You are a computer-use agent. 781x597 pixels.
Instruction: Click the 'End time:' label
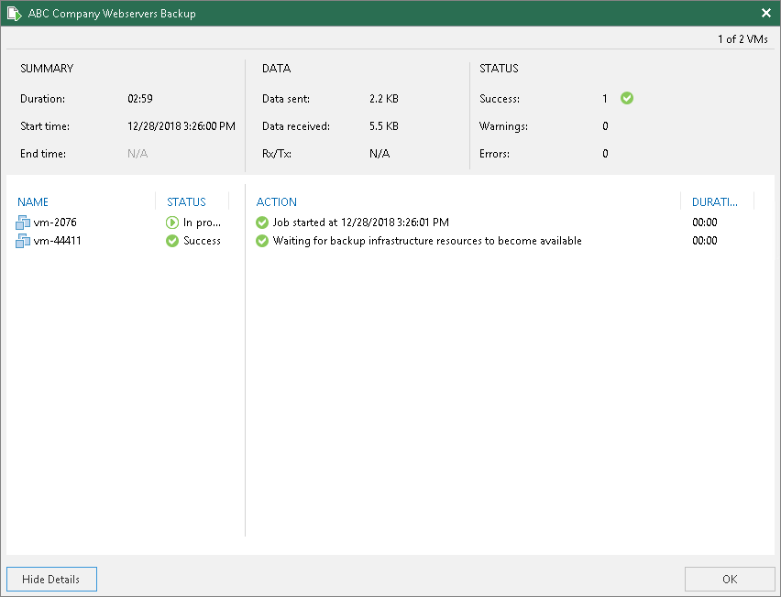(43, 154)
